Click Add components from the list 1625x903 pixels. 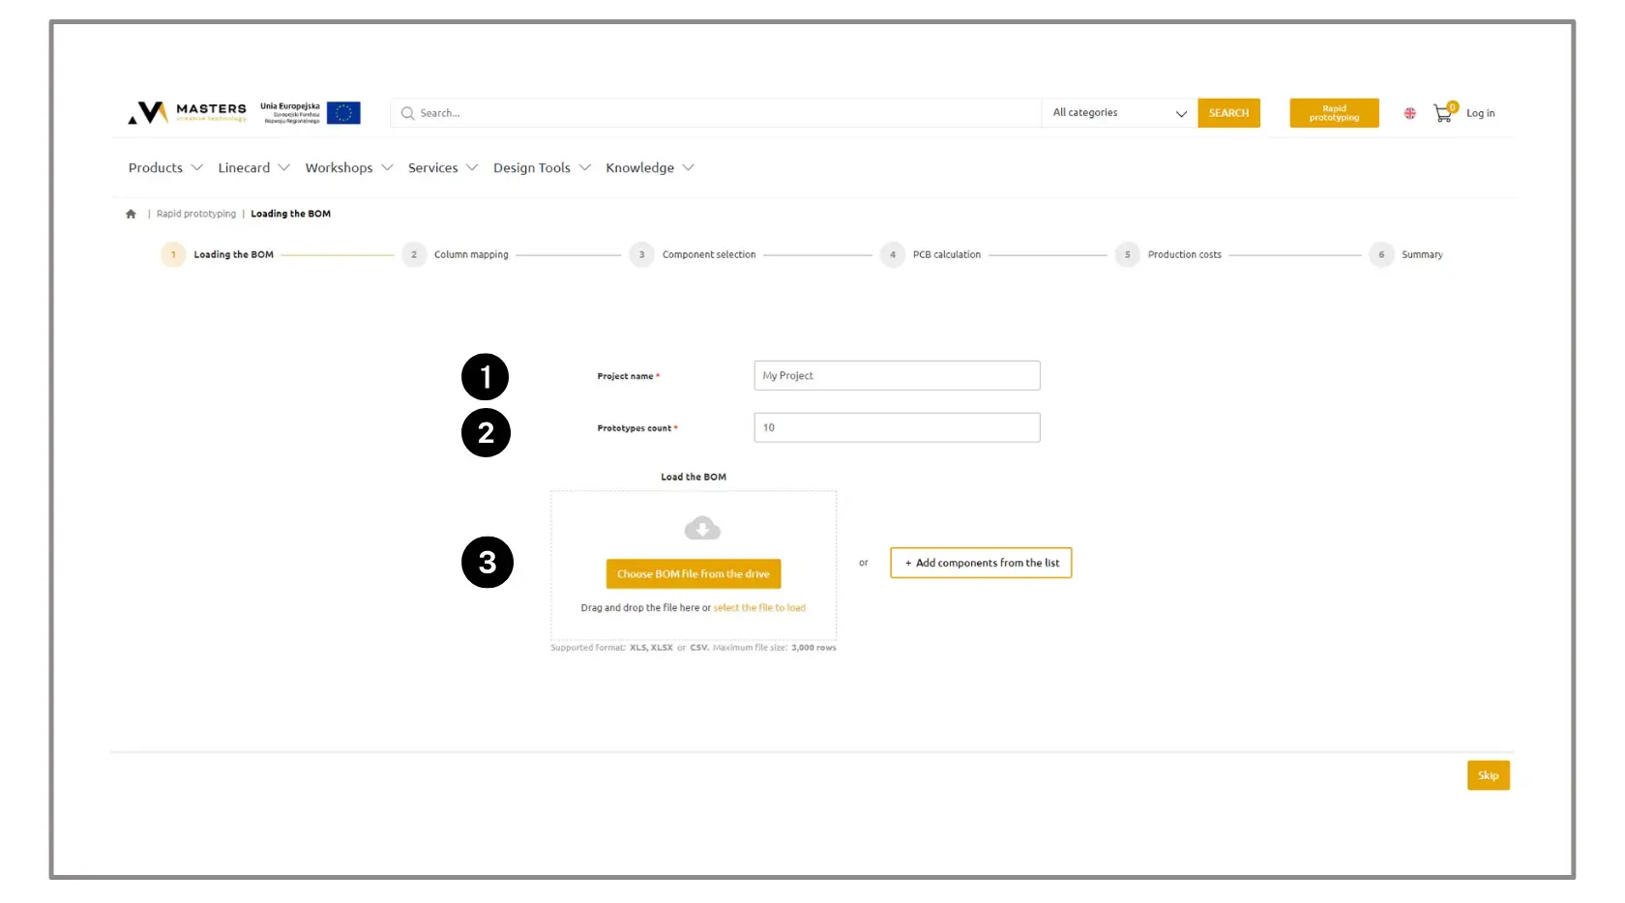tap(981, 563)
